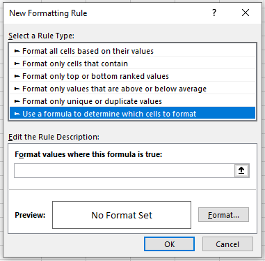Screen dimensions: 265x261
Task: Open help with the question mark icon
Action: 214,13
